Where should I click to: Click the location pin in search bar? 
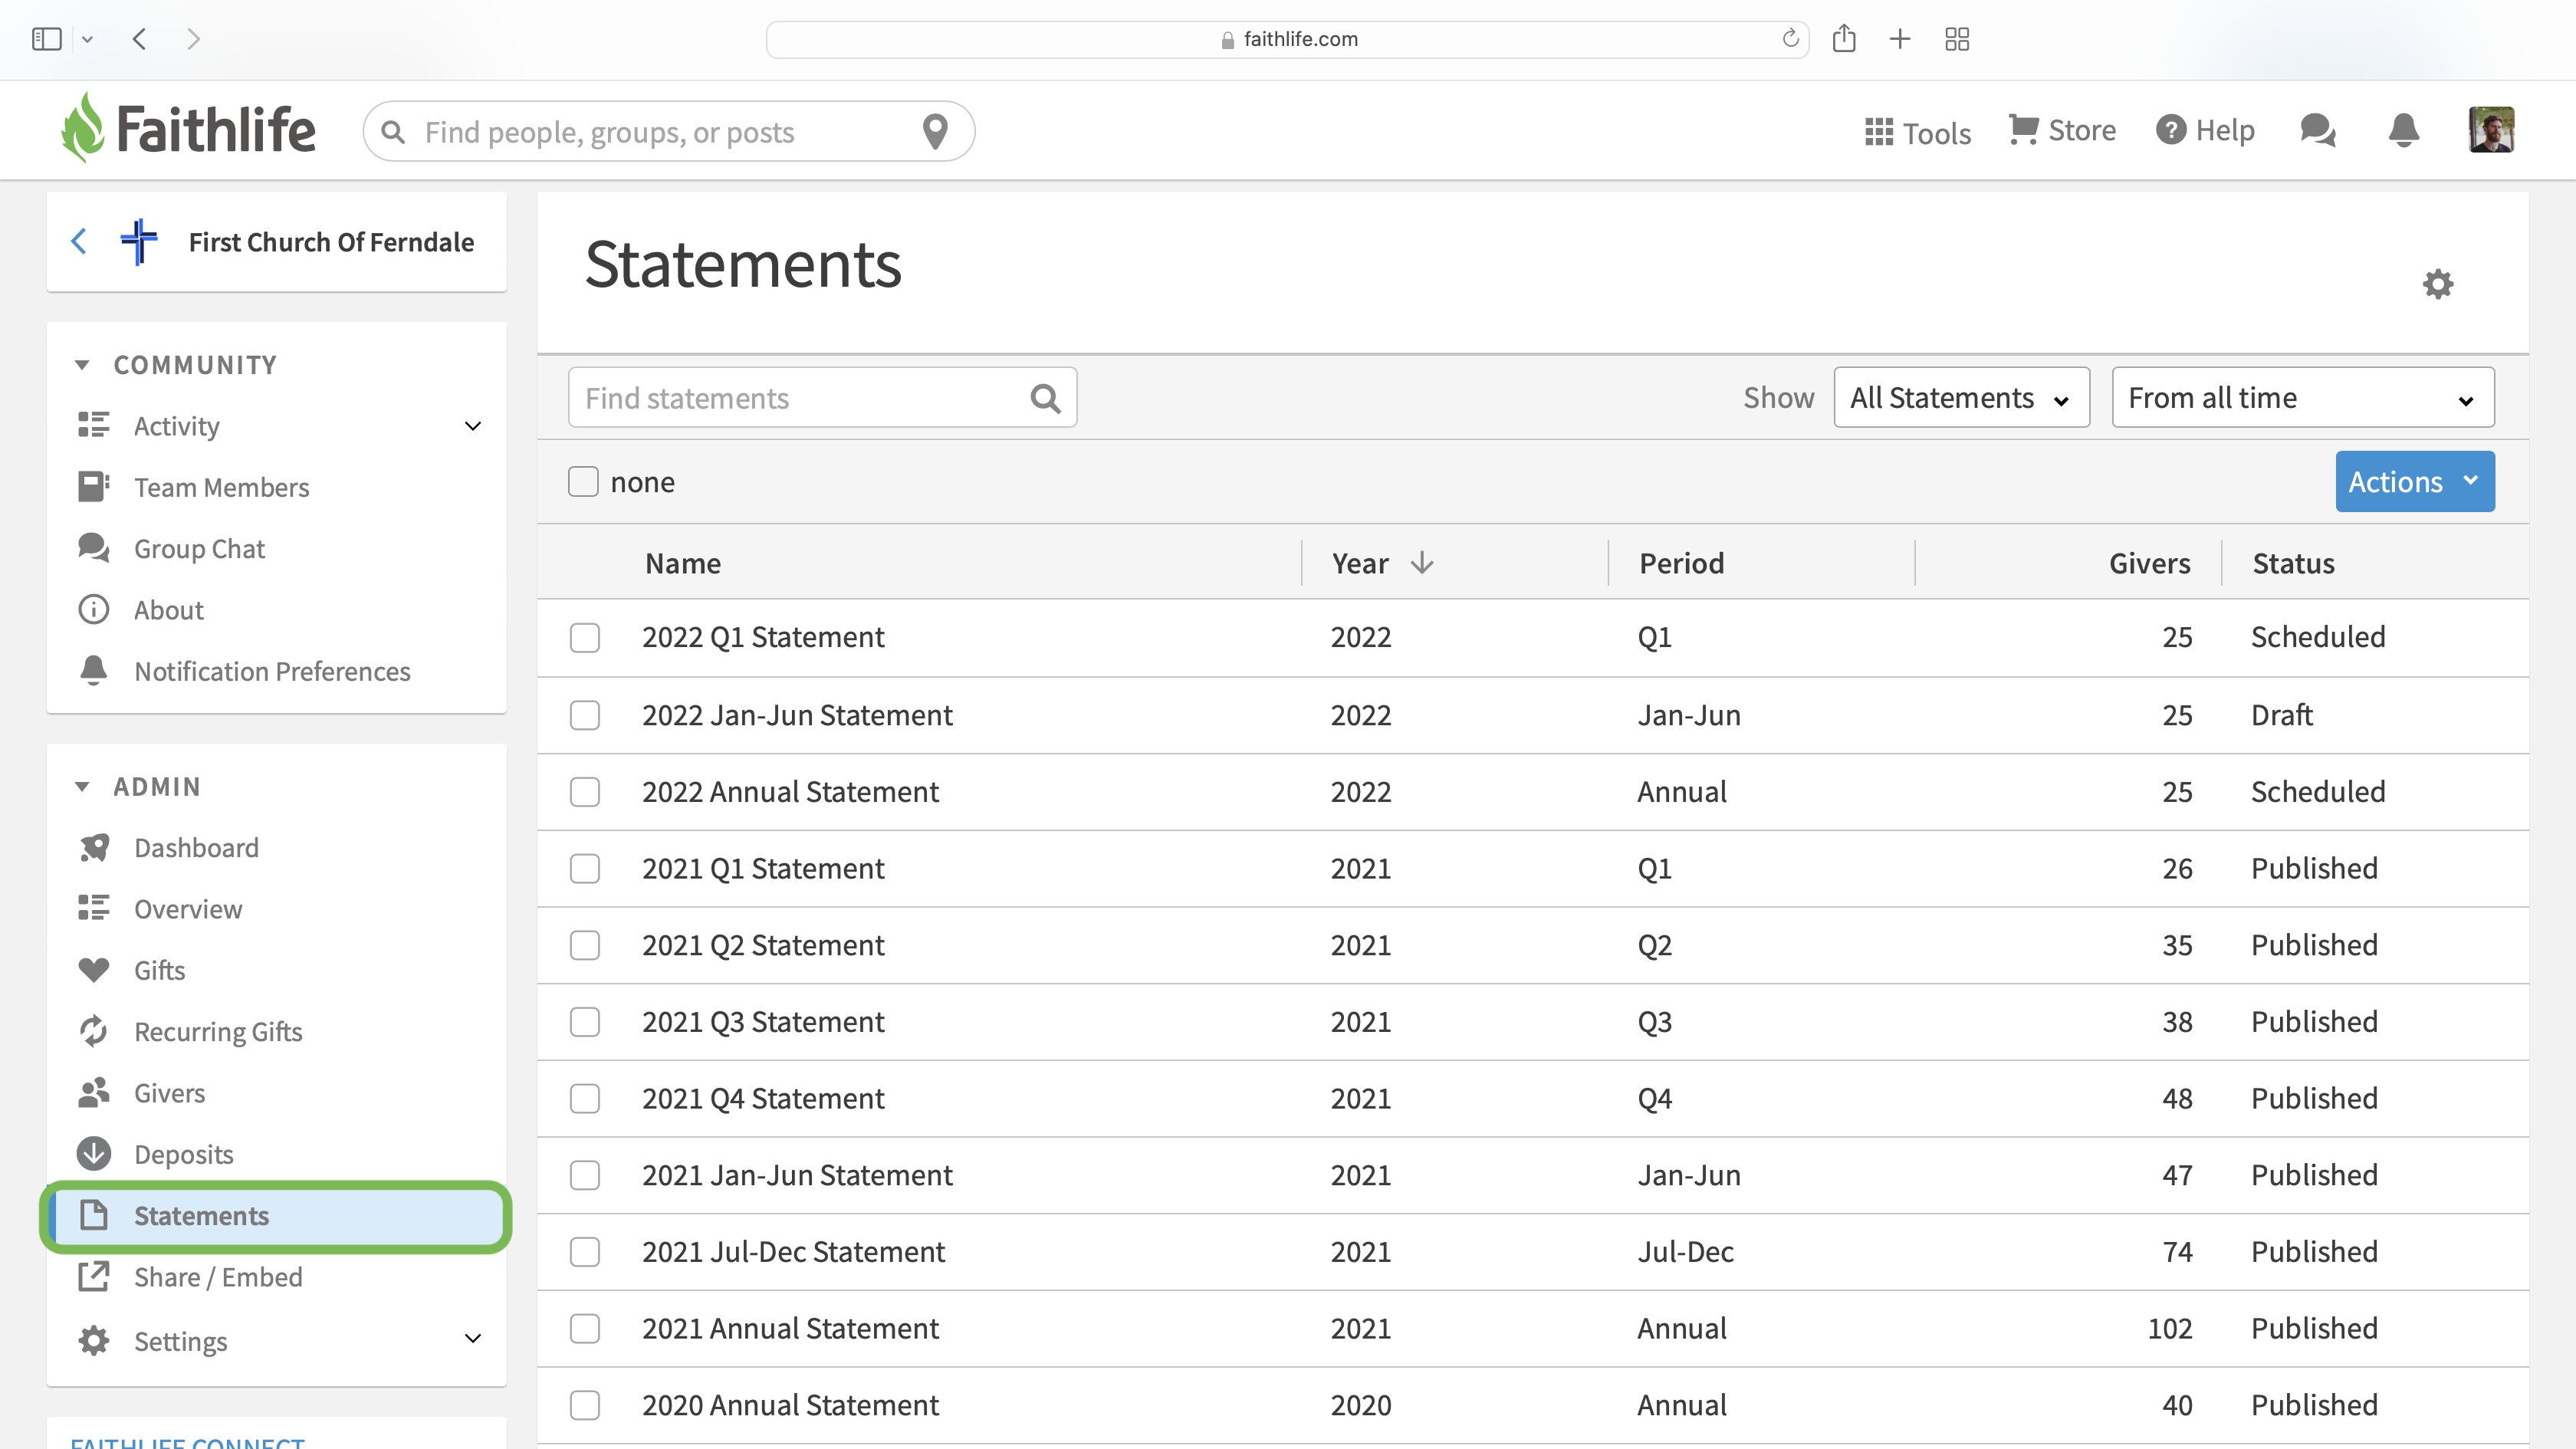point(935,131)
